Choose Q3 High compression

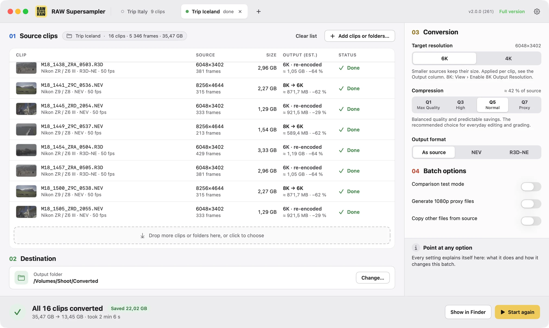(460, 105)
